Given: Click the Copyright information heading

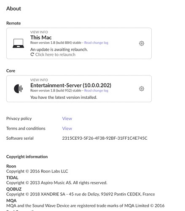Looking at the screenshot, I should point(27,157).
